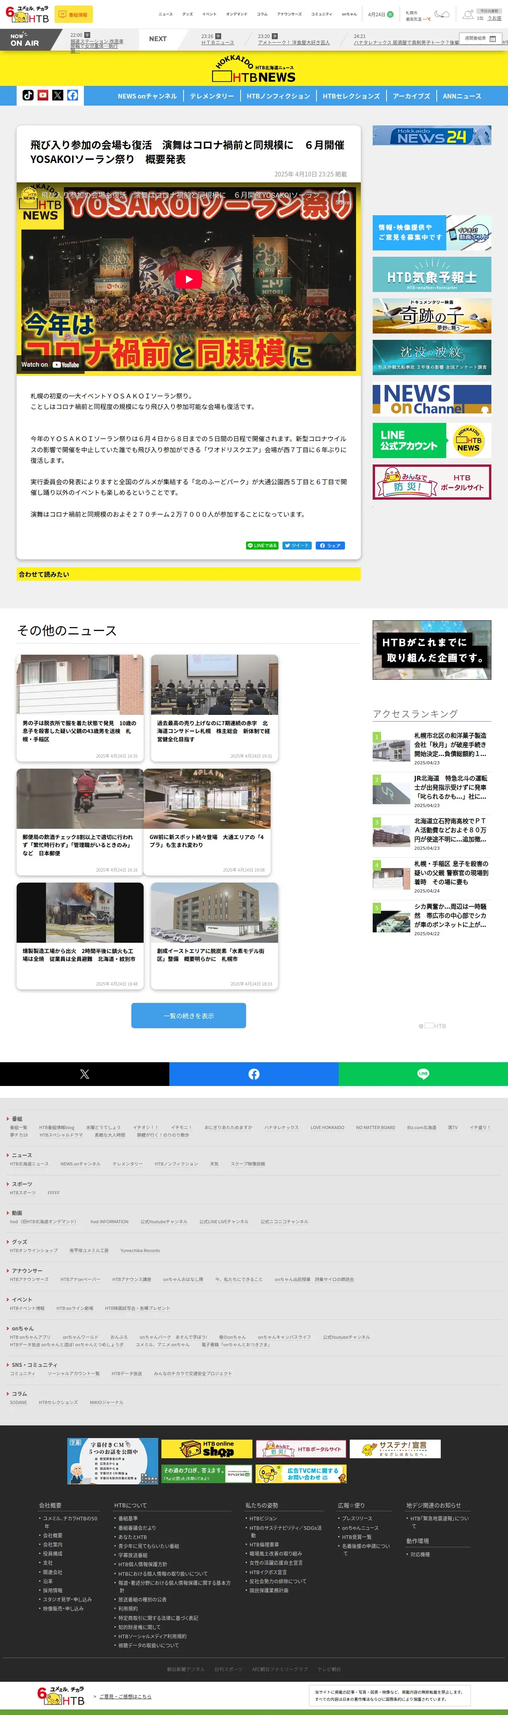Open オンデマンド in top menu
Viewport: 508px width, 1715px height.
(236, 14)
